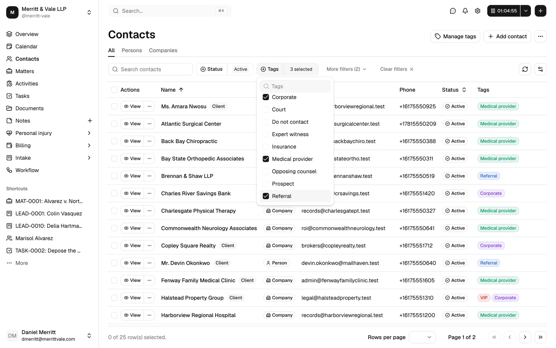Open notifications bell

click(465, 11)
